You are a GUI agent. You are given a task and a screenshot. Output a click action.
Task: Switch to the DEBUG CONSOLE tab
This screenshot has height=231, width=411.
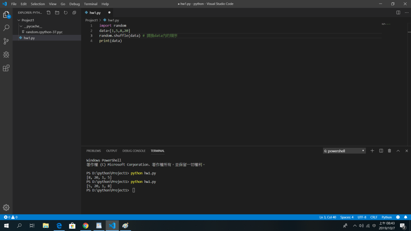[x=134, y=151]
